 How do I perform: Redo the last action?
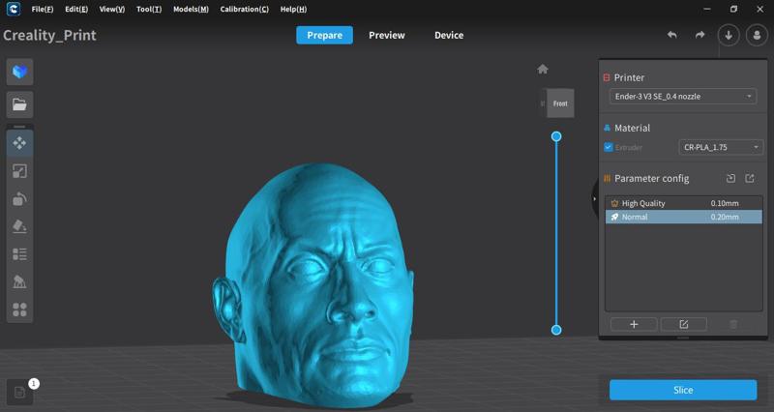(700, 35)
